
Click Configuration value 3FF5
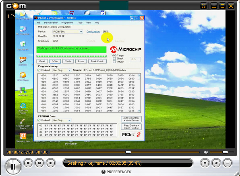coord(106,32)
